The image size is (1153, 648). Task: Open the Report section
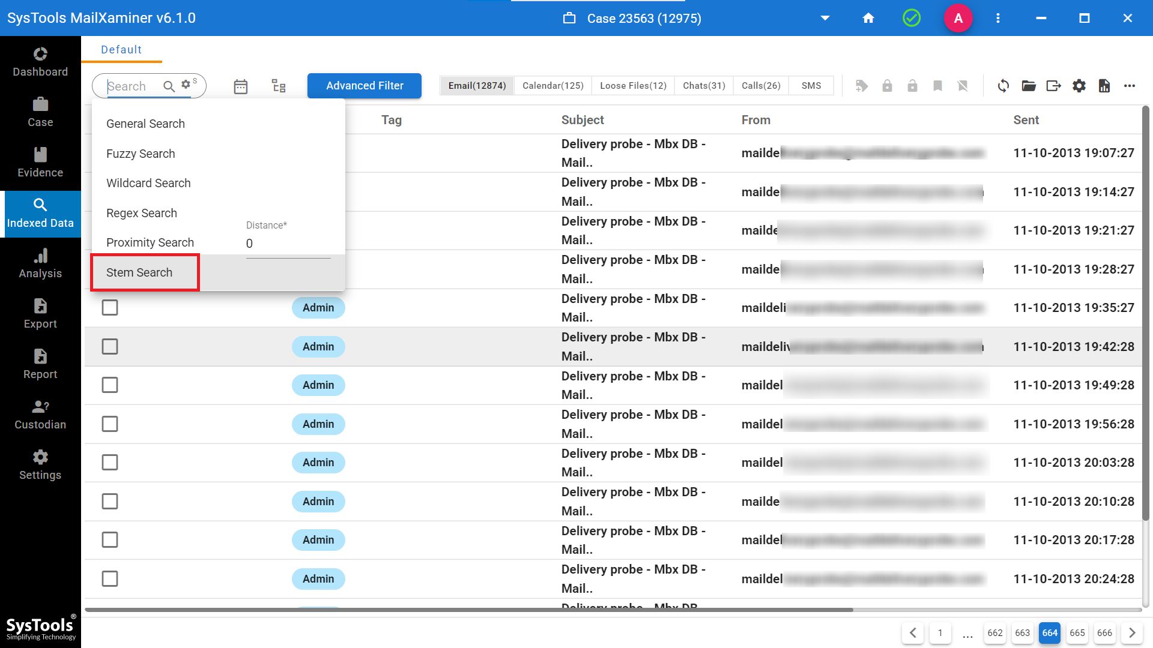40,364
